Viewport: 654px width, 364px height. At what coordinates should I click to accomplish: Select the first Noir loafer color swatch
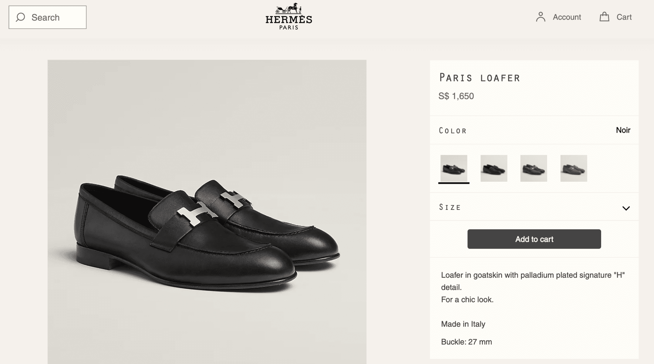click(454, 168)
